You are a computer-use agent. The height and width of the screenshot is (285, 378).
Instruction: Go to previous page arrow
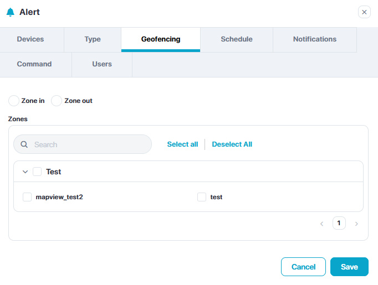click(x=321, y=224)
